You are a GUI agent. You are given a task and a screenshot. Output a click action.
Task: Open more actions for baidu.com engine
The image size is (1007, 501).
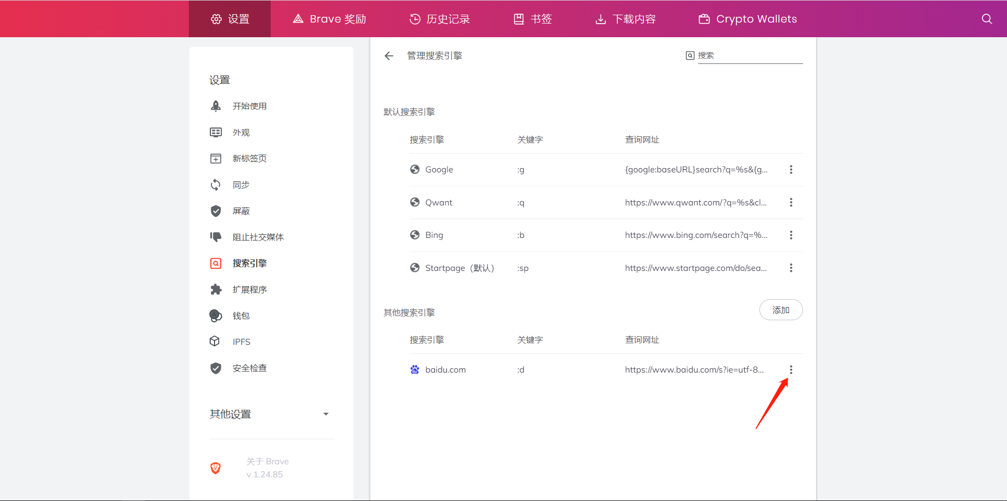coord(791,369)
